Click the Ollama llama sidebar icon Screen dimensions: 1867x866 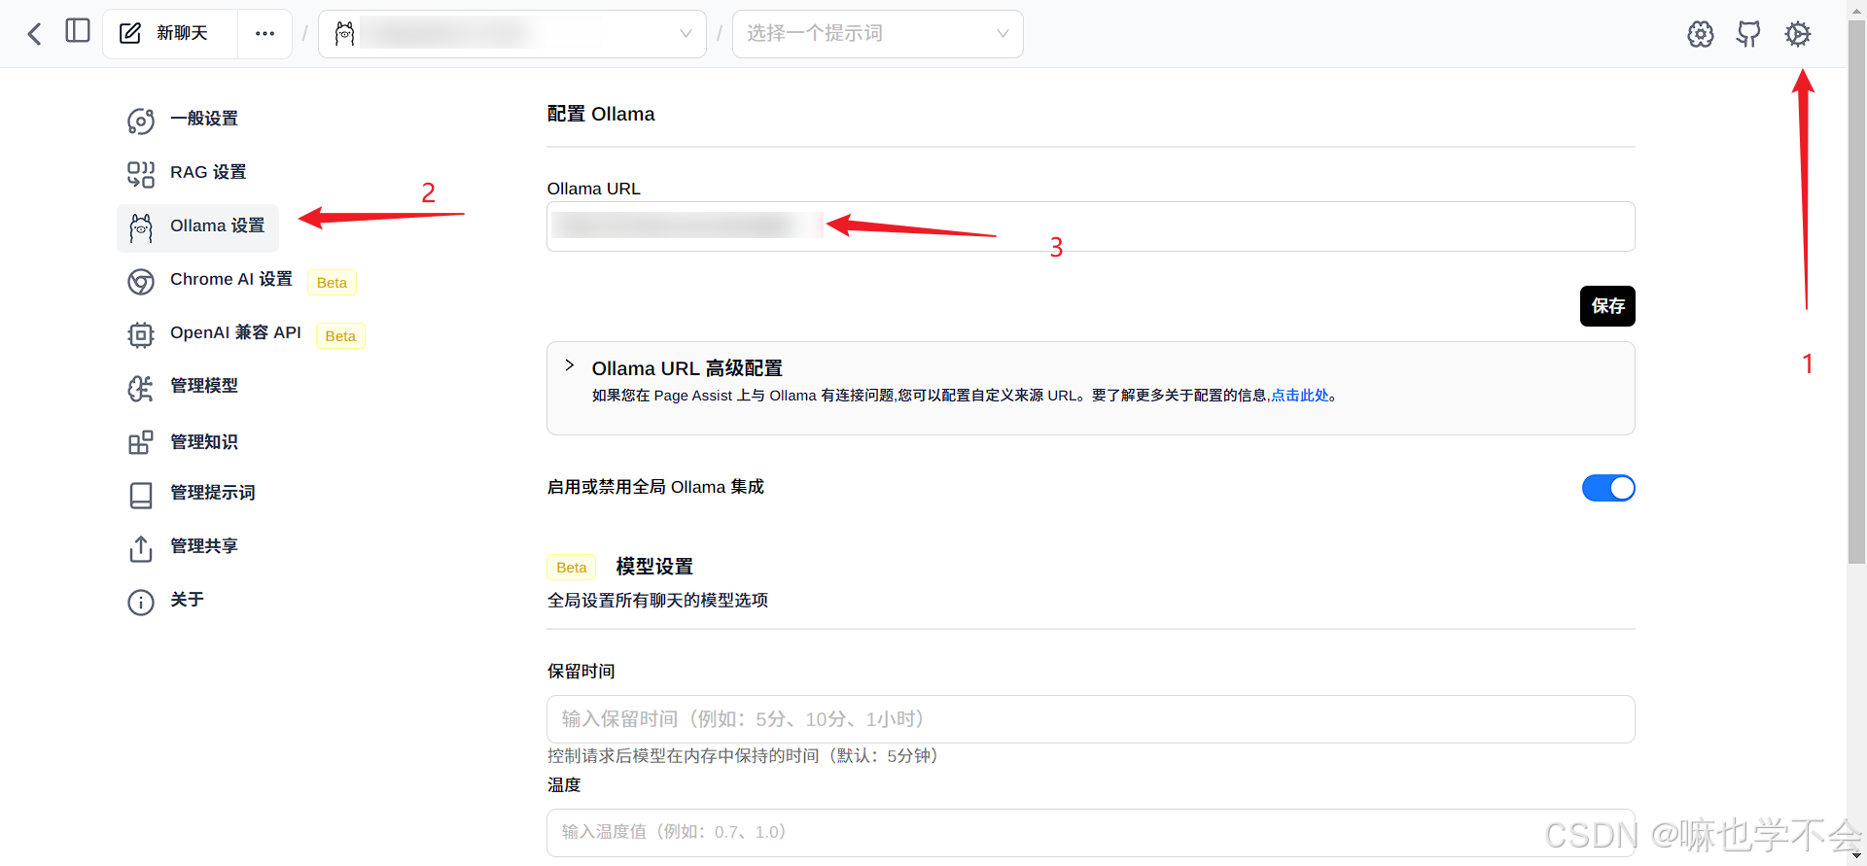coord(141,228)
